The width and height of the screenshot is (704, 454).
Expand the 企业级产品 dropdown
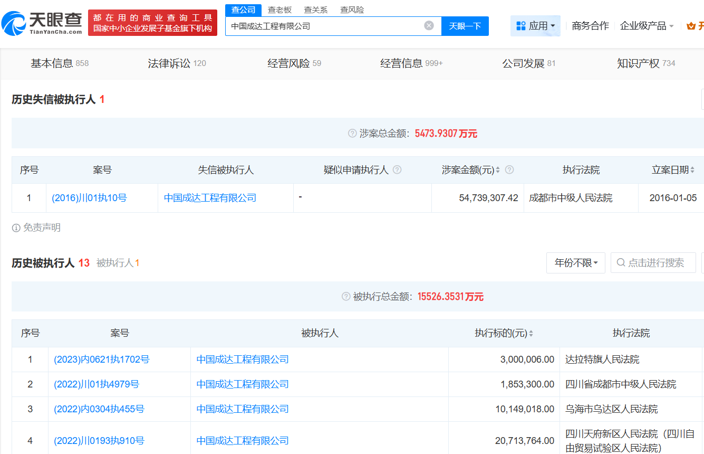(x=647, y=26)
